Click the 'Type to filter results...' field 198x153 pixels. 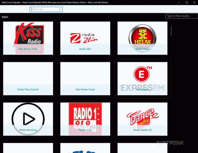(181, 16)
